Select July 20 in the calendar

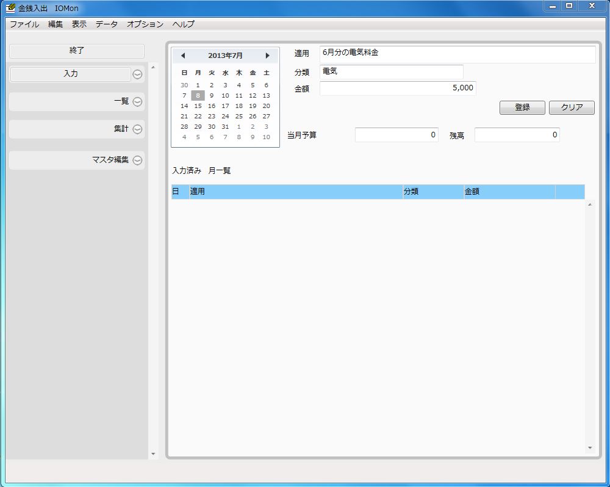[266, 106]
